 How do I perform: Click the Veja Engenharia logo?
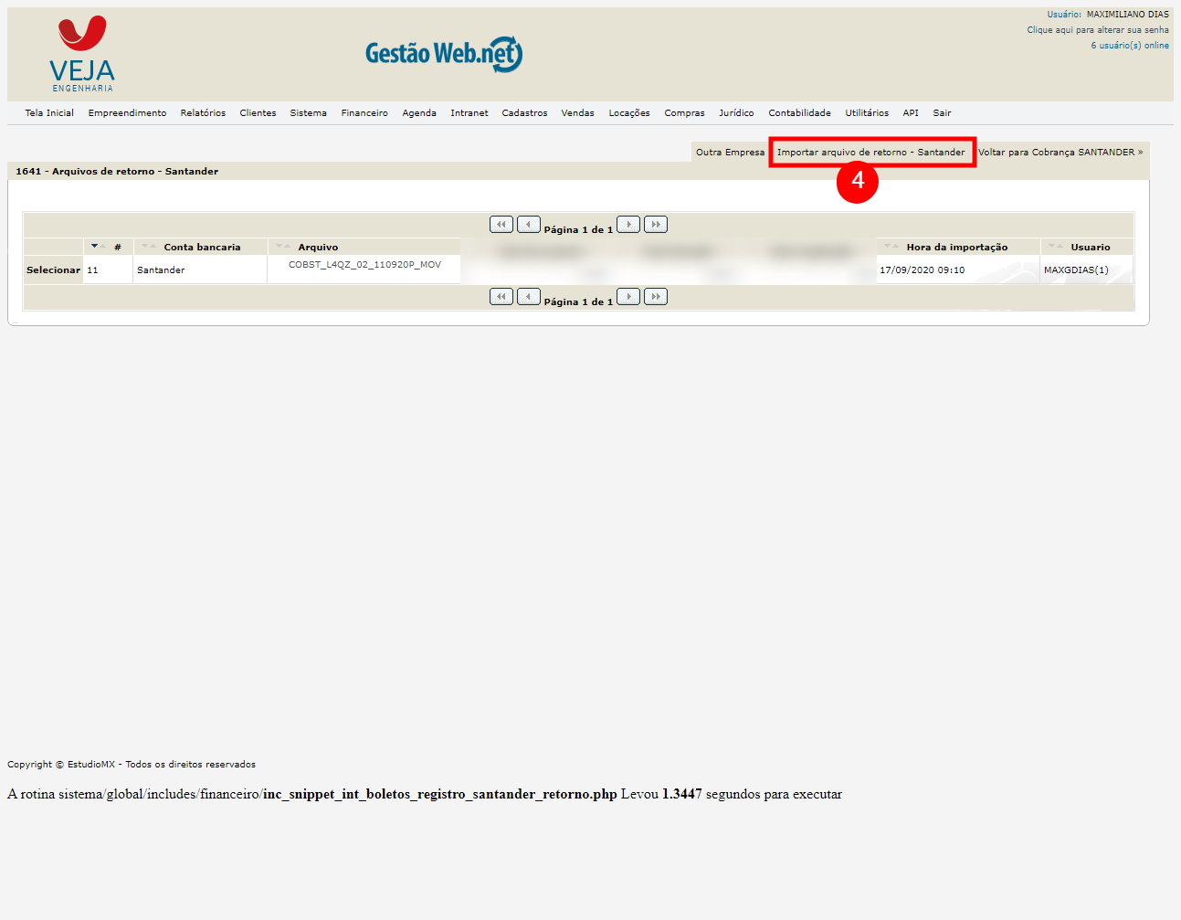click(x=82, y=55)
